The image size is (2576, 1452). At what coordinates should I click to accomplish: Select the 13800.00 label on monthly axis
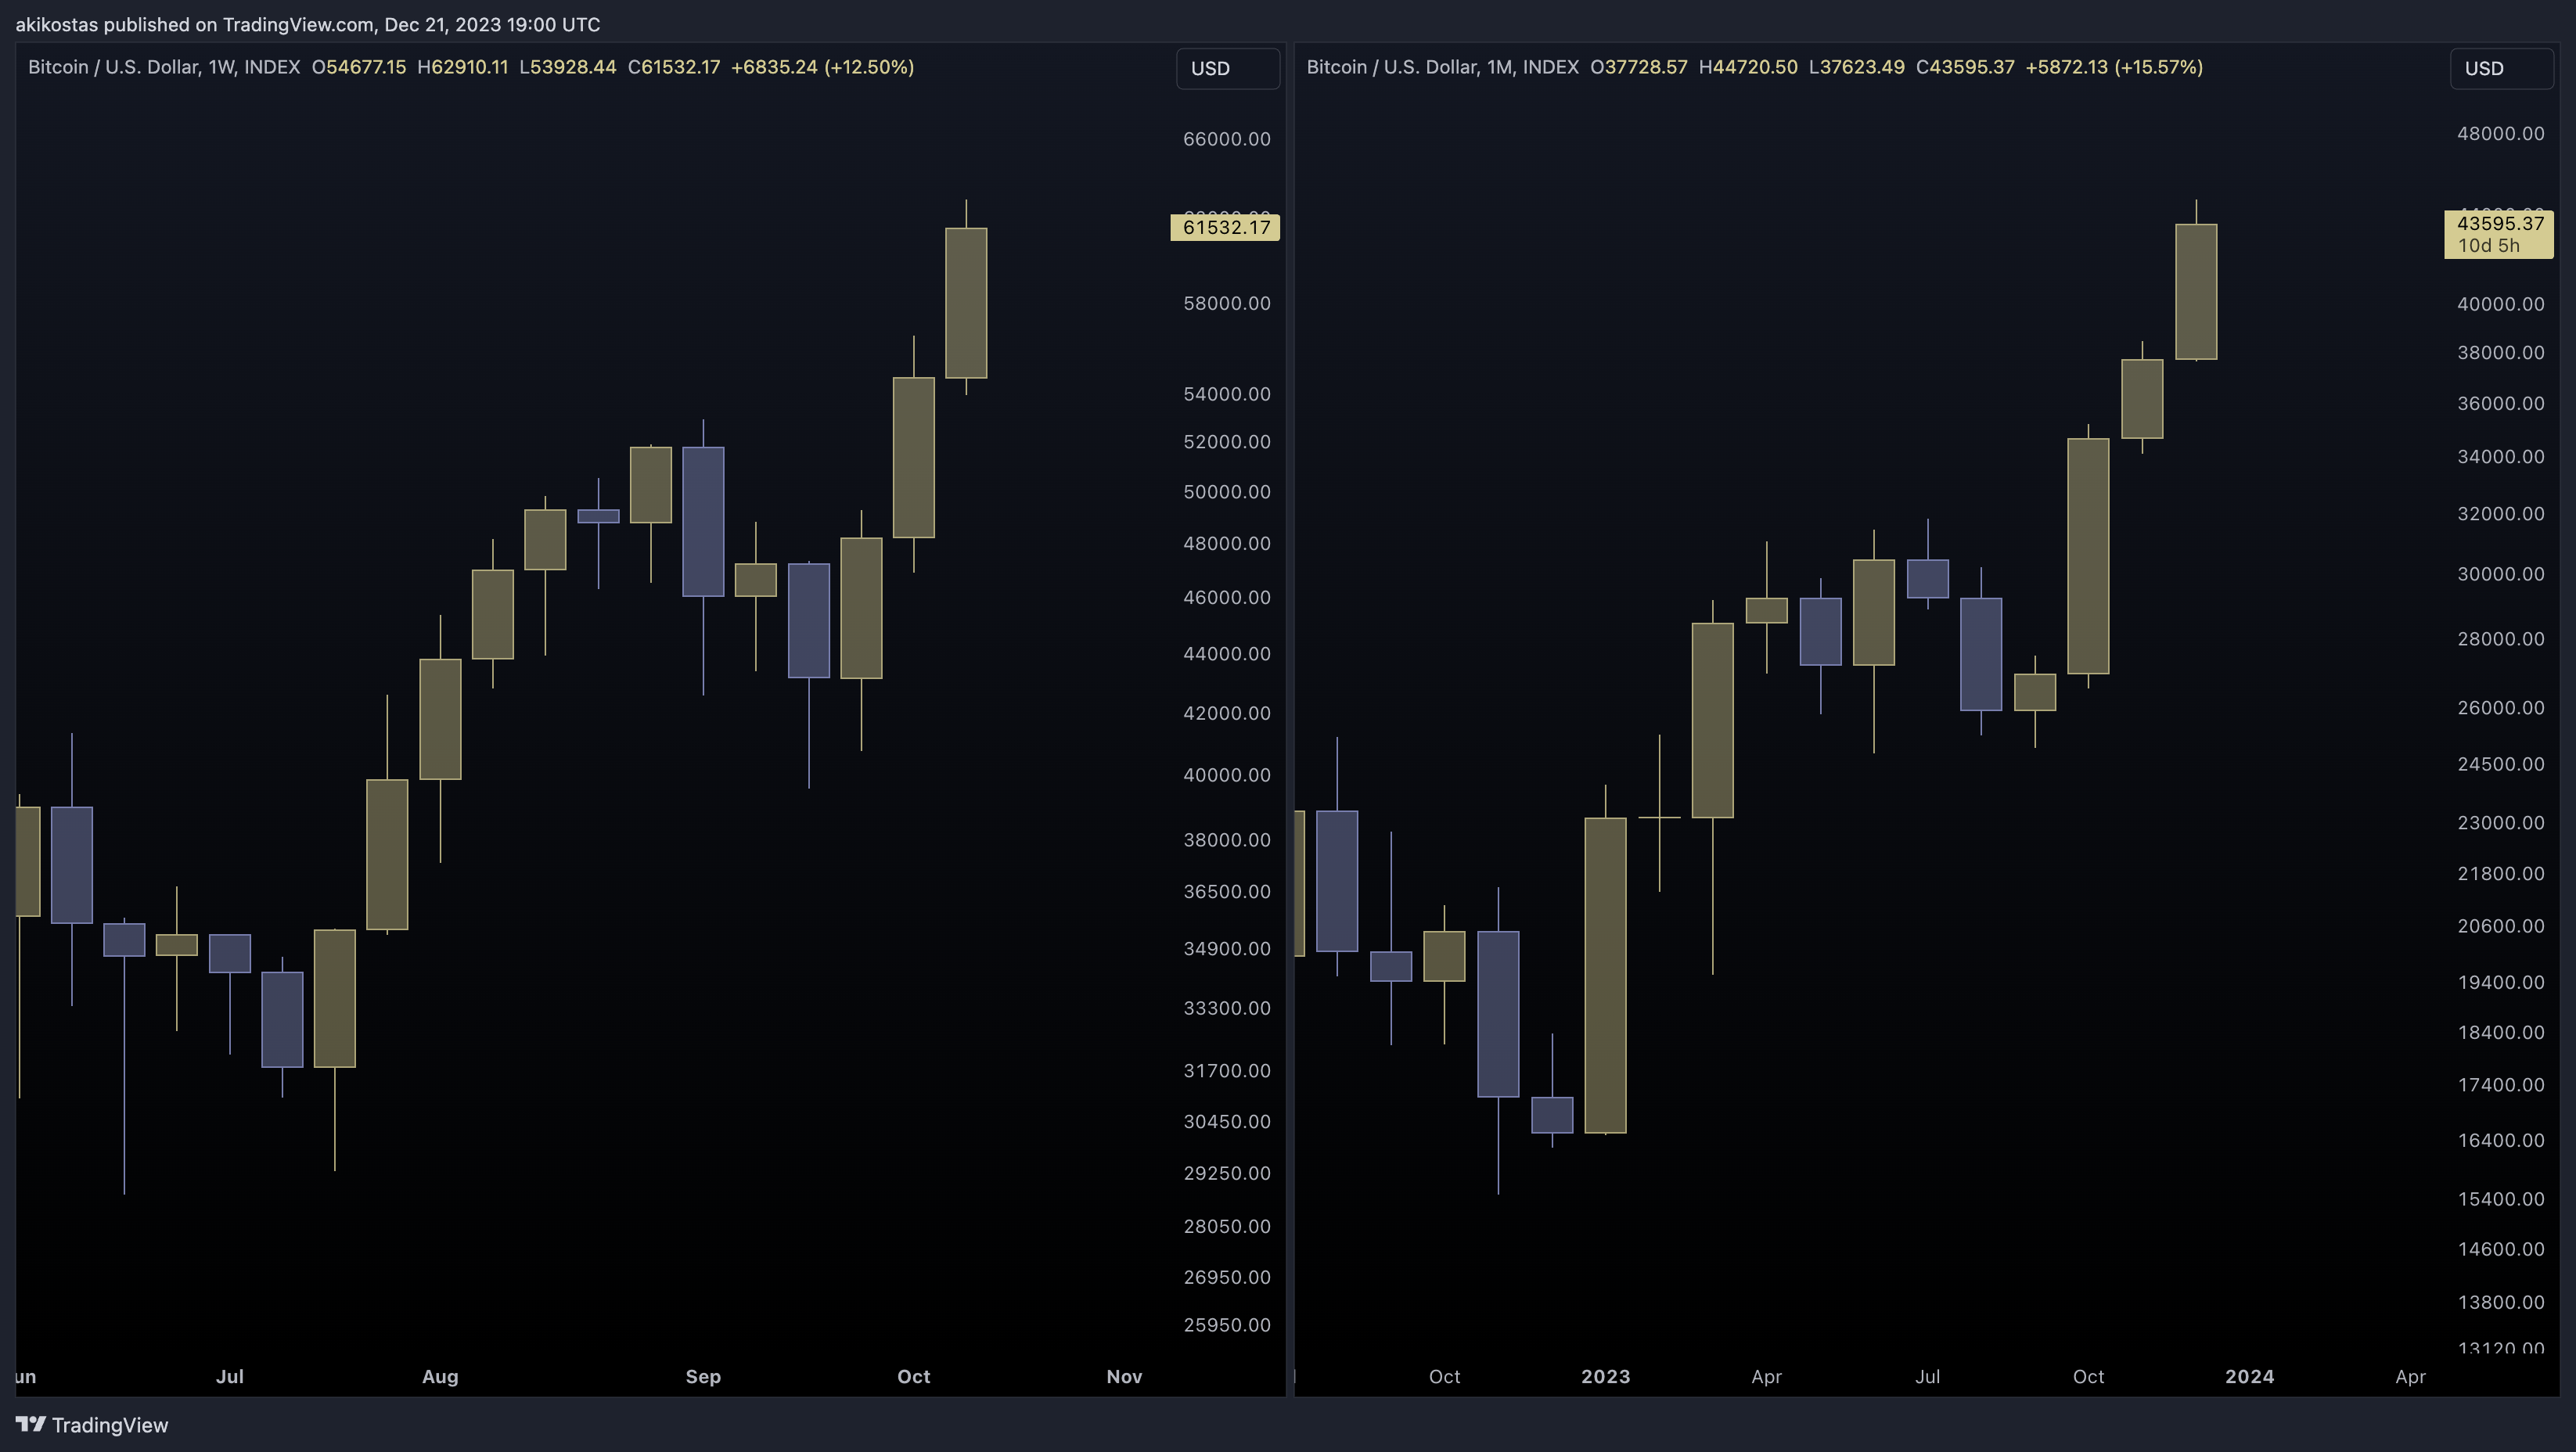point(2501,1302)
